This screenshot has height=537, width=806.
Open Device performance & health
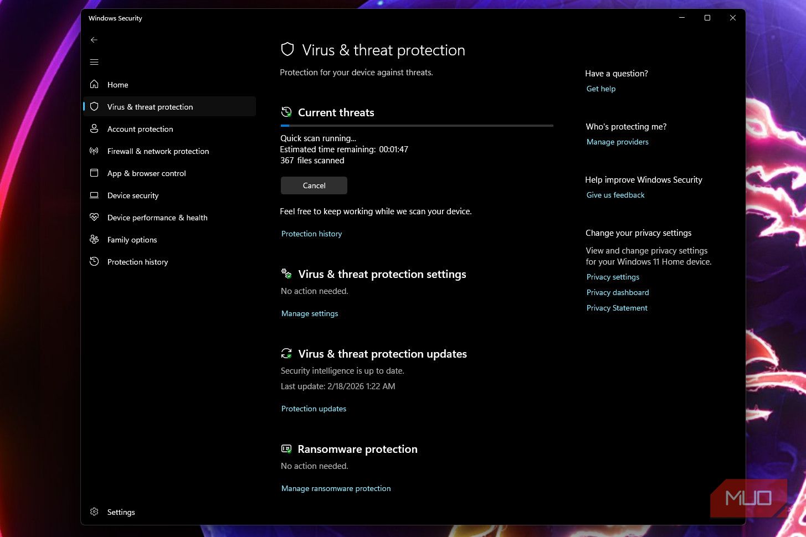170,217
